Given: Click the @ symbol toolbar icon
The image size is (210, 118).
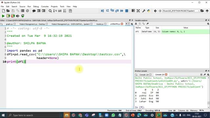Looking at the screenshot, I should coord(28,11).
